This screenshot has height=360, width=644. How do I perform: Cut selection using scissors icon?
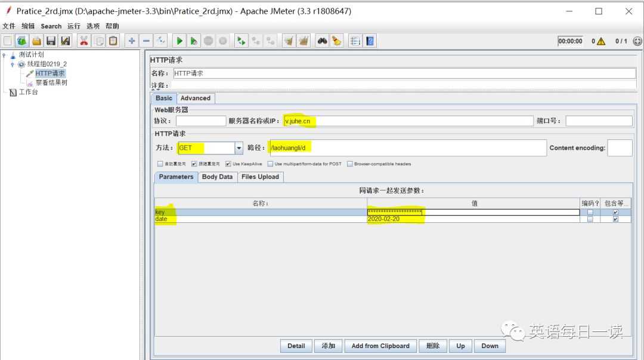84,41
